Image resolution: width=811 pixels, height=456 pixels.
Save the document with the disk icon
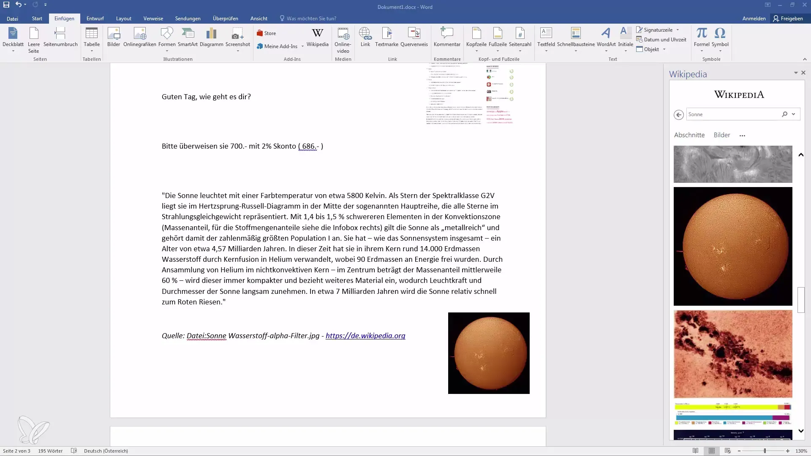6,5
